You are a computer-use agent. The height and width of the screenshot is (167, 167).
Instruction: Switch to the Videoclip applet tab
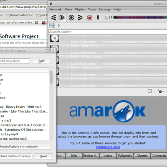click(159, 156)
